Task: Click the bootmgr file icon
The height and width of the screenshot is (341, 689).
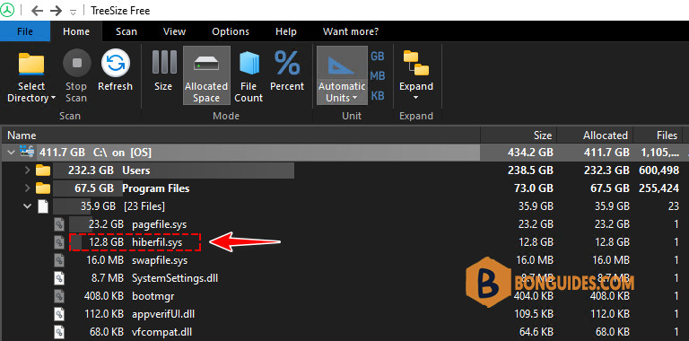Action: 59,296
